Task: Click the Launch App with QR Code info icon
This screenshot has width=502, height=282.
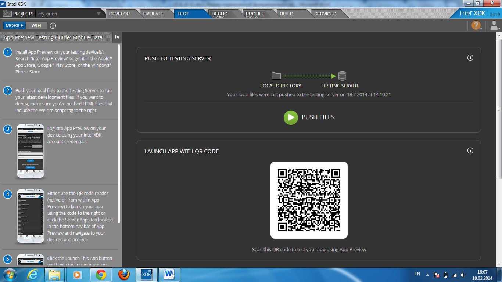Action: [x=470, y=151]
